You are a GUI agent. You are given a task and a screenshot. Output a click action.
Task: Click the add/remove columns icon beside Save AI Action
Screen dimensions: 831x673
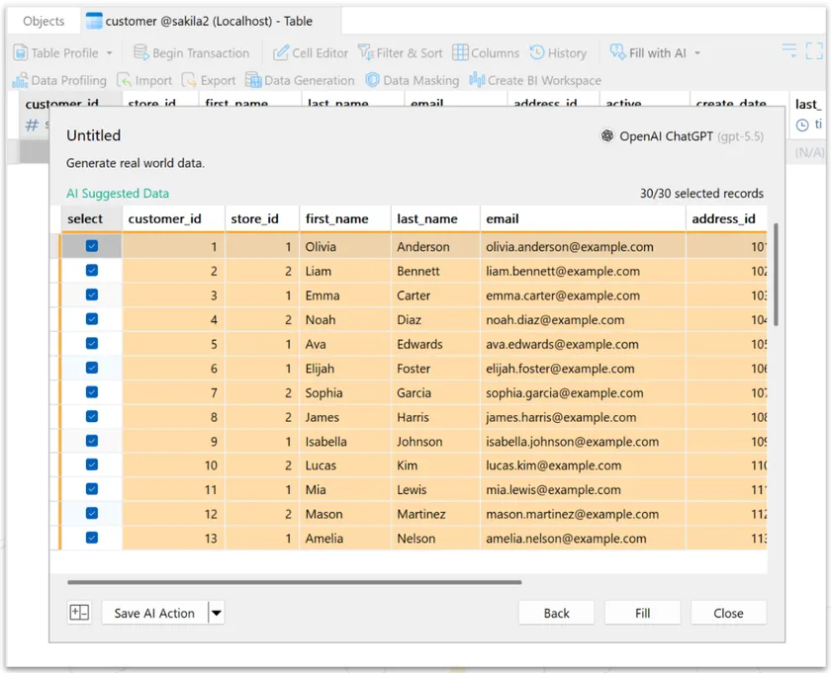[79, 613]
